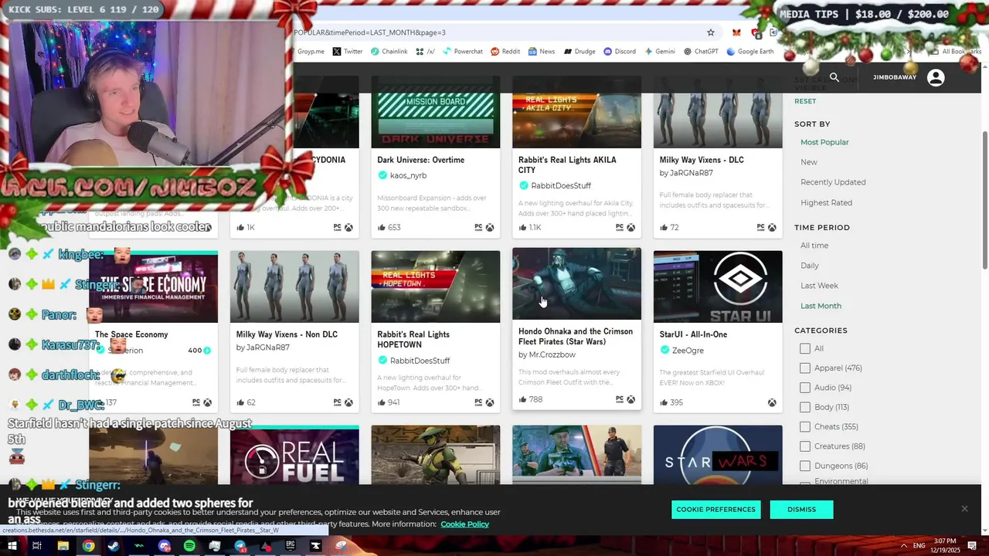The width and height of the screenshot is (989, 556).
Task: Open the Gemini bookmark
Action: (659, 52)
